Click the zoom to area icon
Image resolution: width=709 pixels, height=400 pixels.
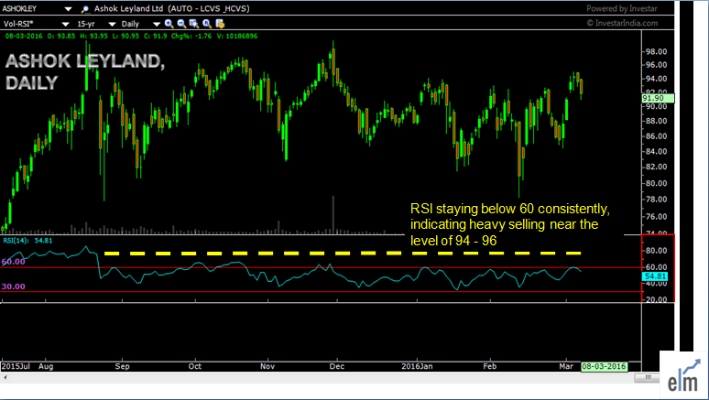tap(194, 24)
